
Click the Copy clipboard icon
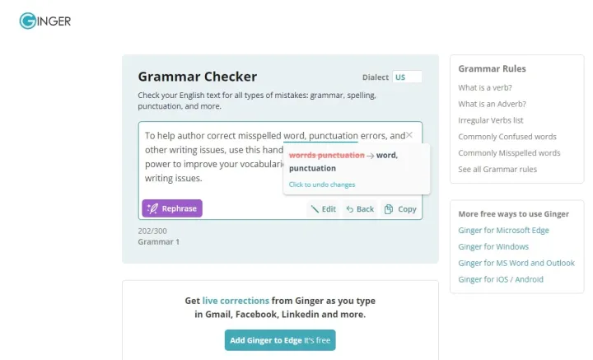[389, 209]
